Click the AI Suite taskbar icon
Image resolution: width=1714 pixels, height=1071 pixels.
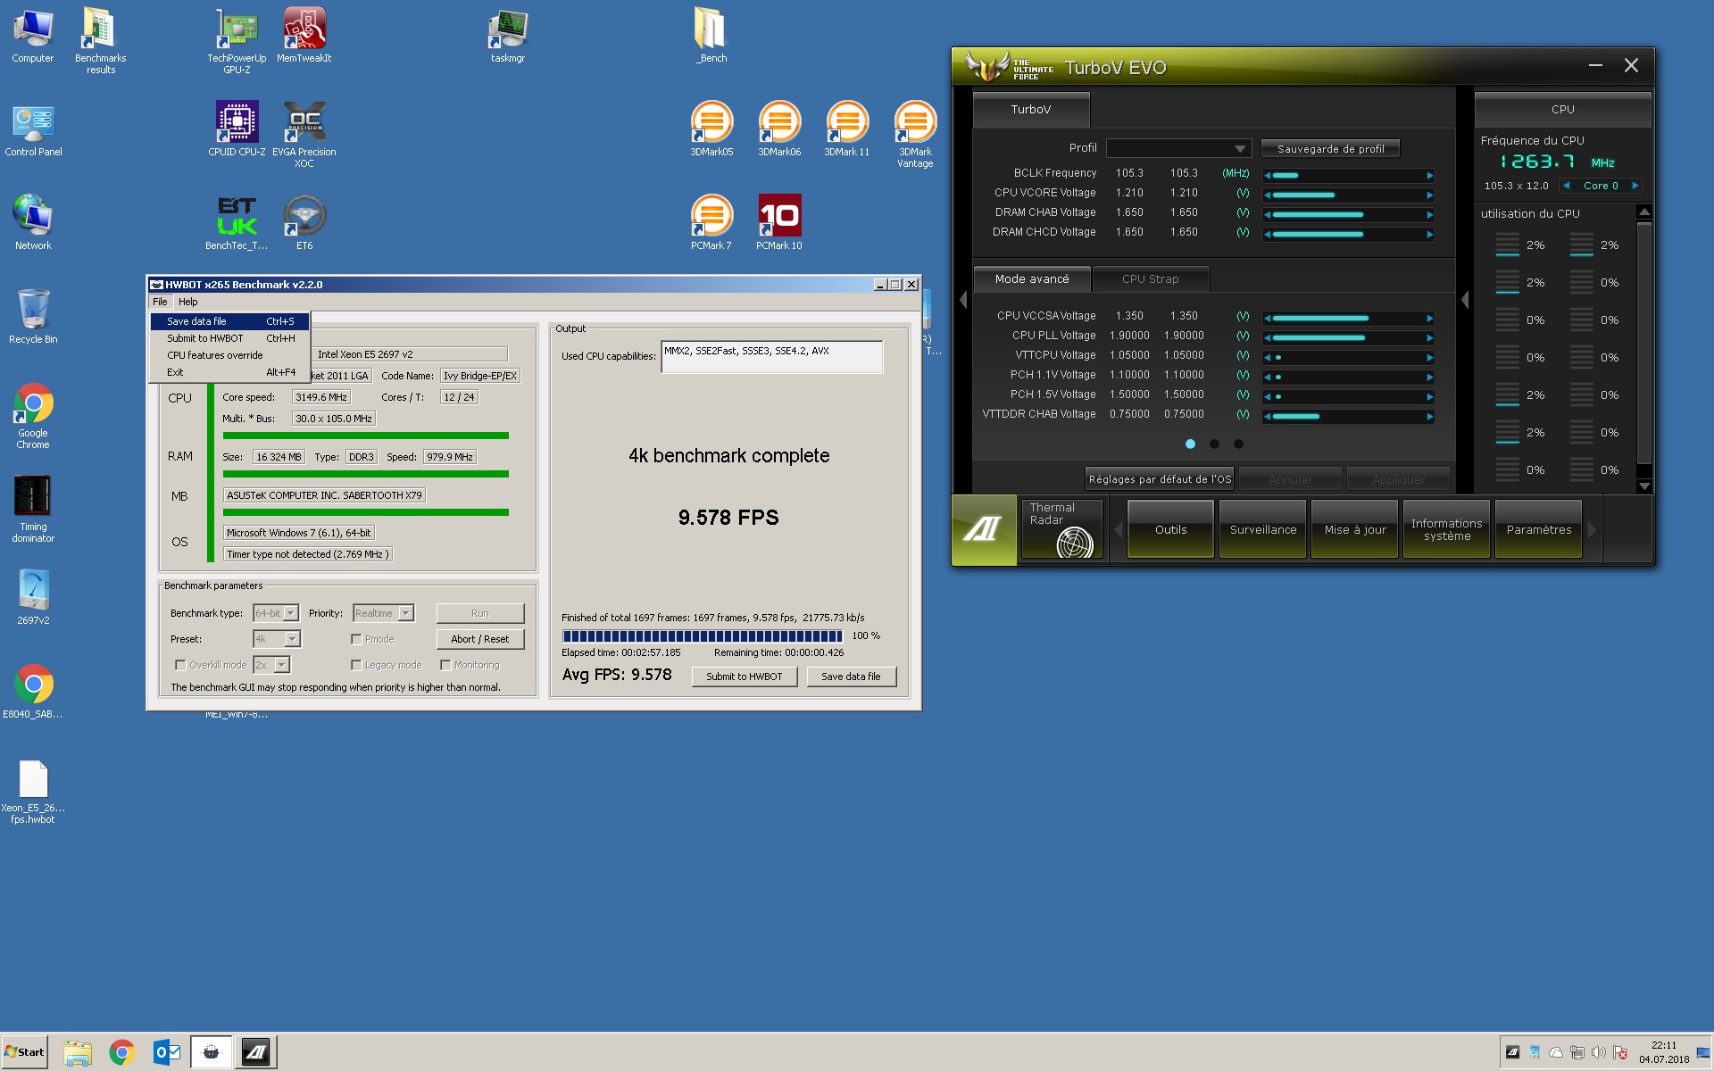pyautogui.click(x=256, y=1053)
